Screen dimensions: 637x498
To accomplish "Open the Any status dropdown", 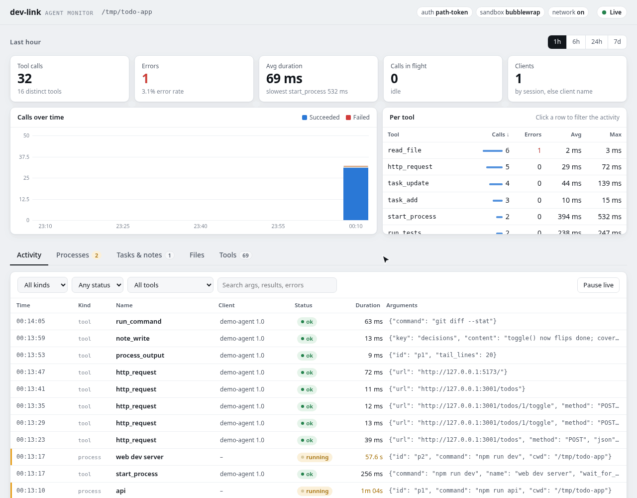I will click(x=98, y=285).
